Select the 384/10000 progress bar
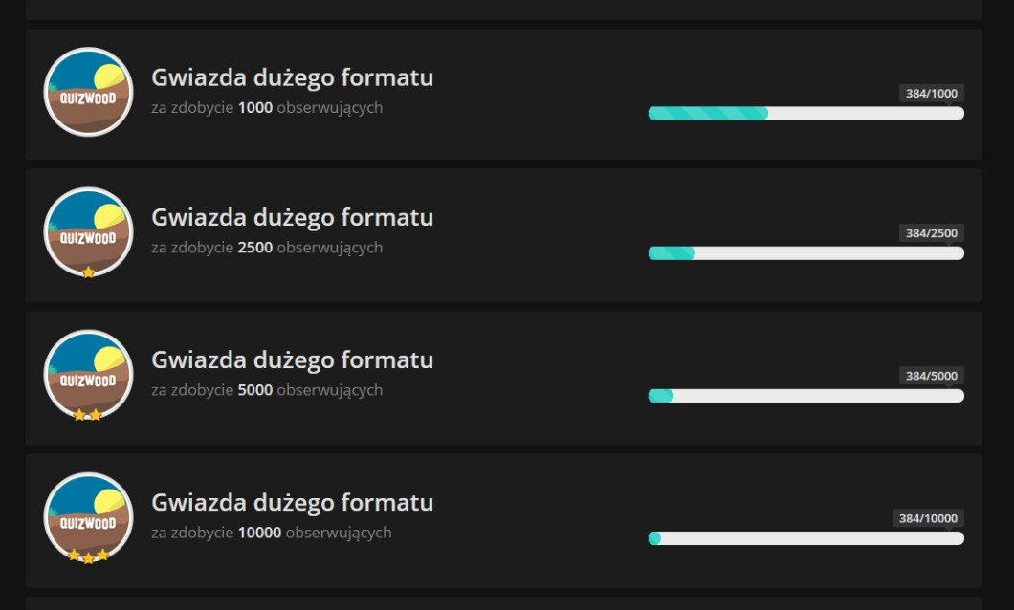 pyautogui.click(x=805, y=538)
